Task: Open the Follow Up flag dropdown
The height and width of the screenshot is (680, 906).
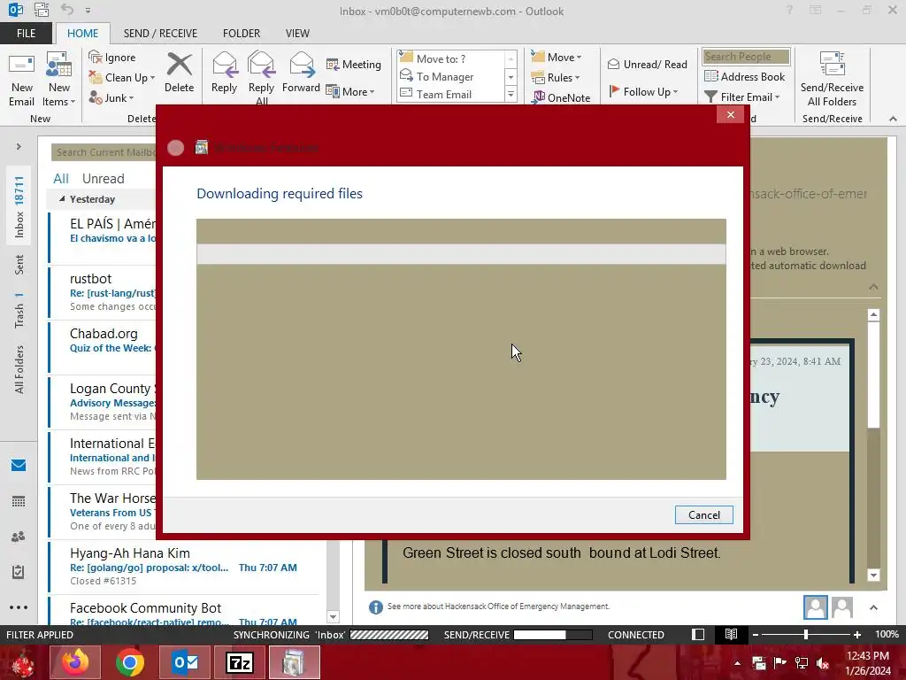Action: click(643, 91)
